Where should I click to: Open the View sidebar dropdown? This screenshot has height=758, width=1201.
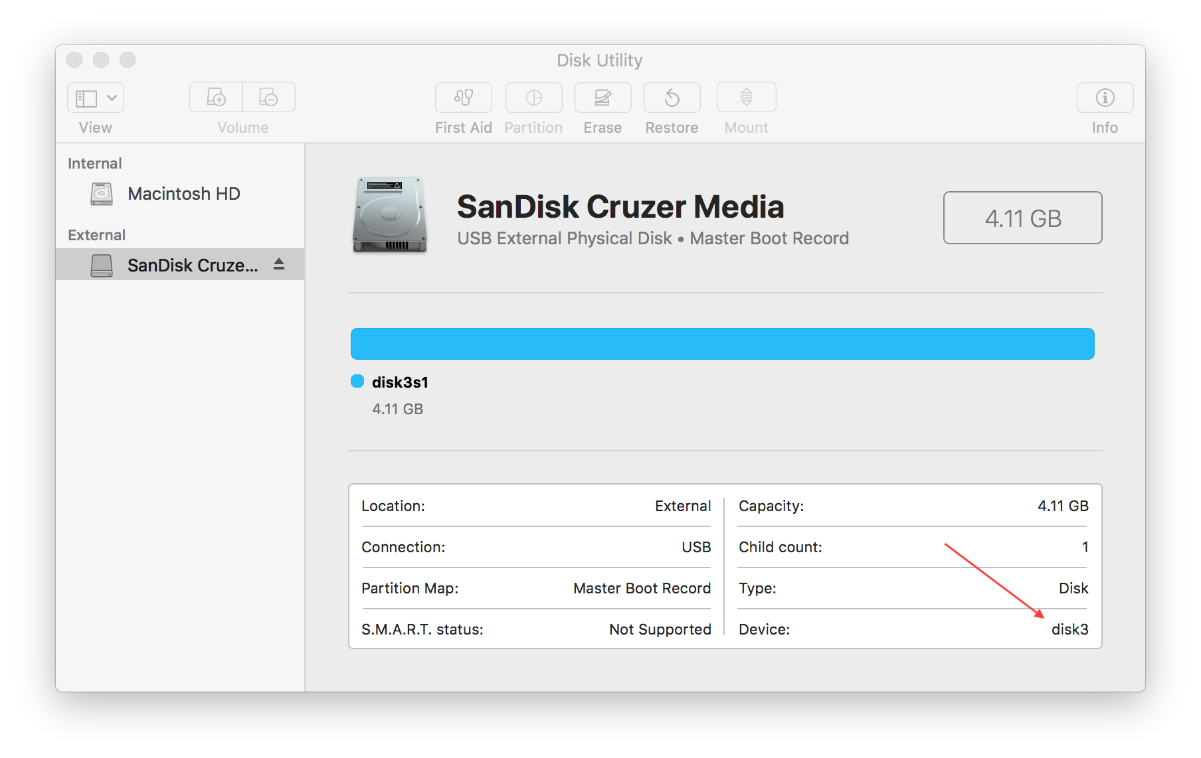point(96,98)
